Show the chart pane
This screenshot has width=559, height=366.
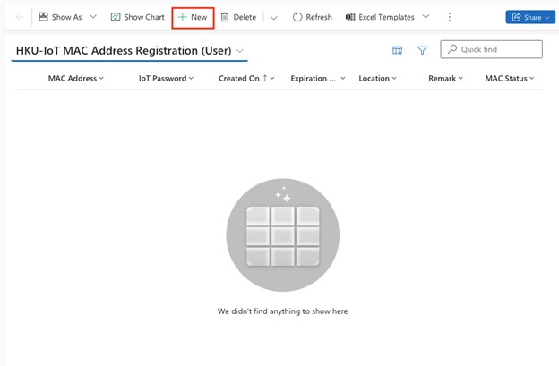tap(137, 17)
